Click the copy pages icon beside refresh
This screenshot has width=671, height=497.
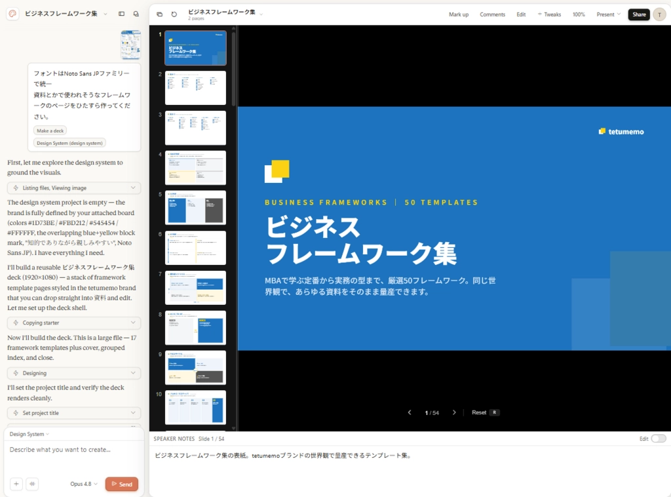pos(160,14)
